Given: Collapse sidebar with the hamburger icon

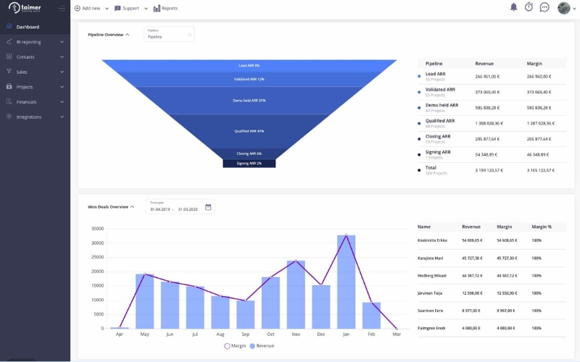Looking at the screenshot, I should (x=61, y=8).
